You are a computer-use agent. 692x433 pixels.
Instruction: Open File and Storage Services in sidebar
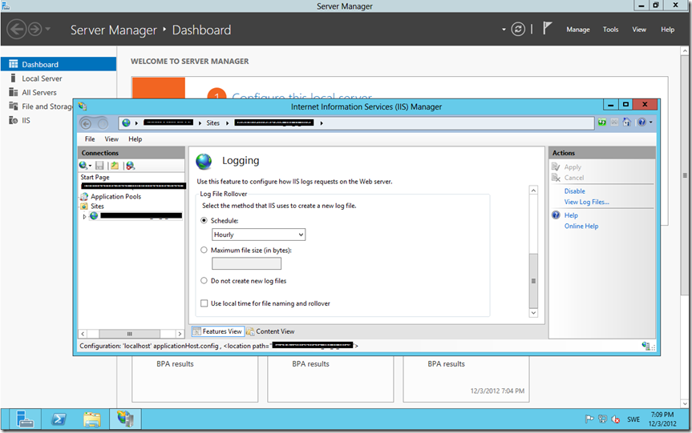[41, 106]
